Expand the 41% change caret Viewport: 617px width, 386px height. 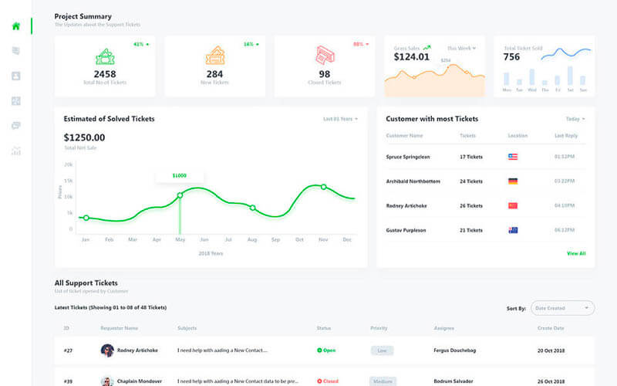147,45
